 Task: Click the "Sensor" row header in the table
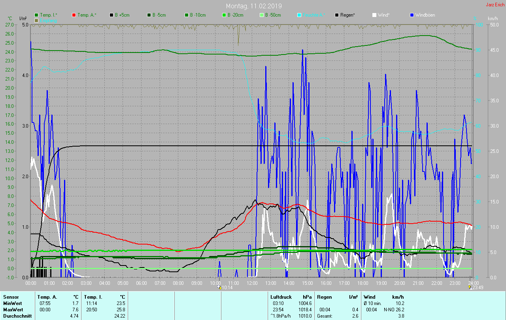pyautogui.click(x=11, y=297)
